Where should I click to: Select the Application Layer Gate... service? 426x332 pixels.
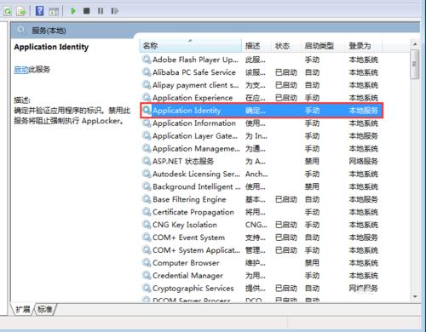tap(262, 136)
